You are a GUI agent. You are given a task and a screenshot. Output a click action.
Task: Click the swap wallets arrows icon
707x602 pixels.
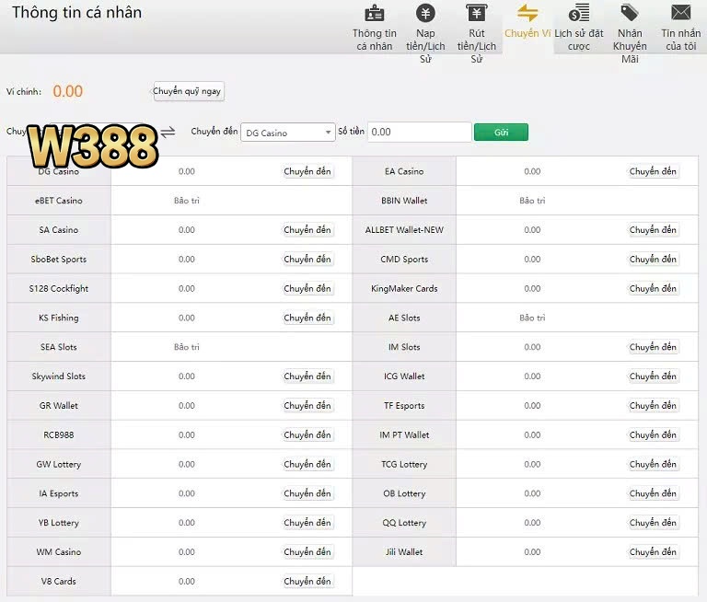coord(168,133)
